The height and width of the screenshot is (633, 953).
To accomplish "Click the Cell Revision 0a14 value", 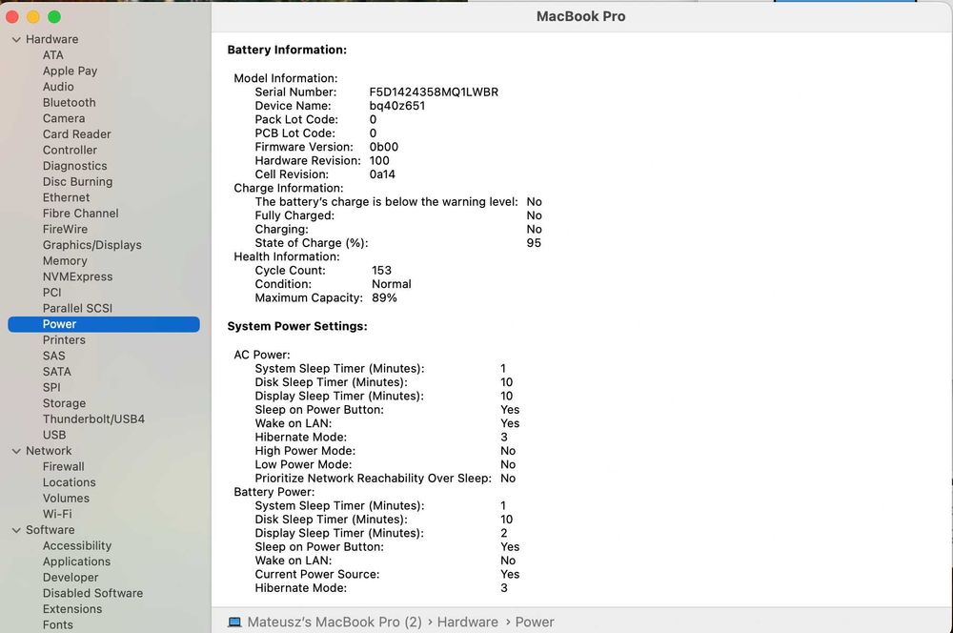I will [x=382, y=174].
